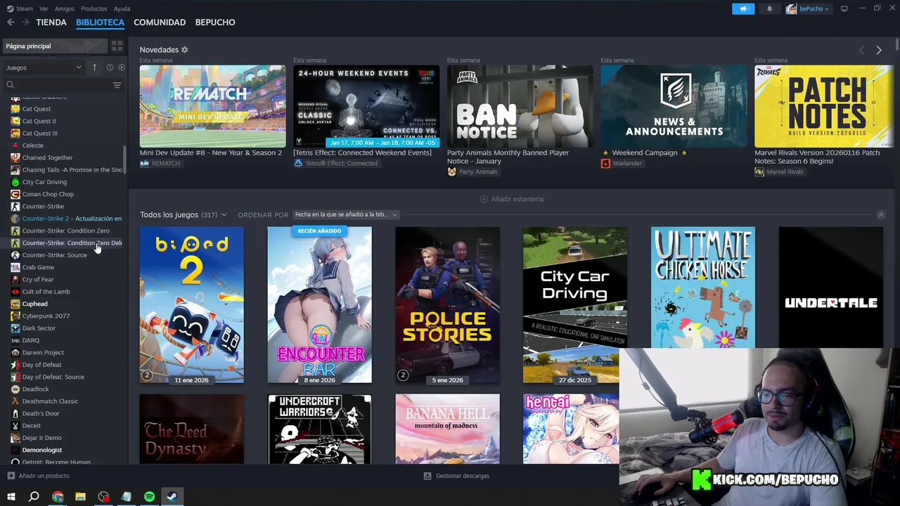Switch to the TIENDA tab
The width and height of the screenshot is (900, 506).
pos(51,22)
